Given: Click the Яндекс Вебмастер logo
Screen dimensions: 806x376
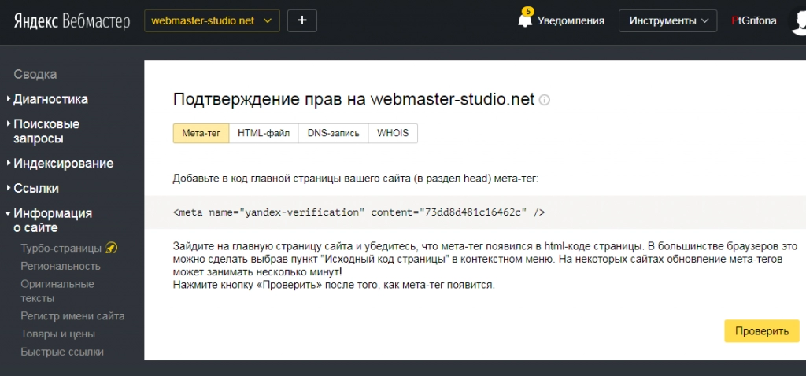Looking at the screenshot, I should (x=72, y=21).
